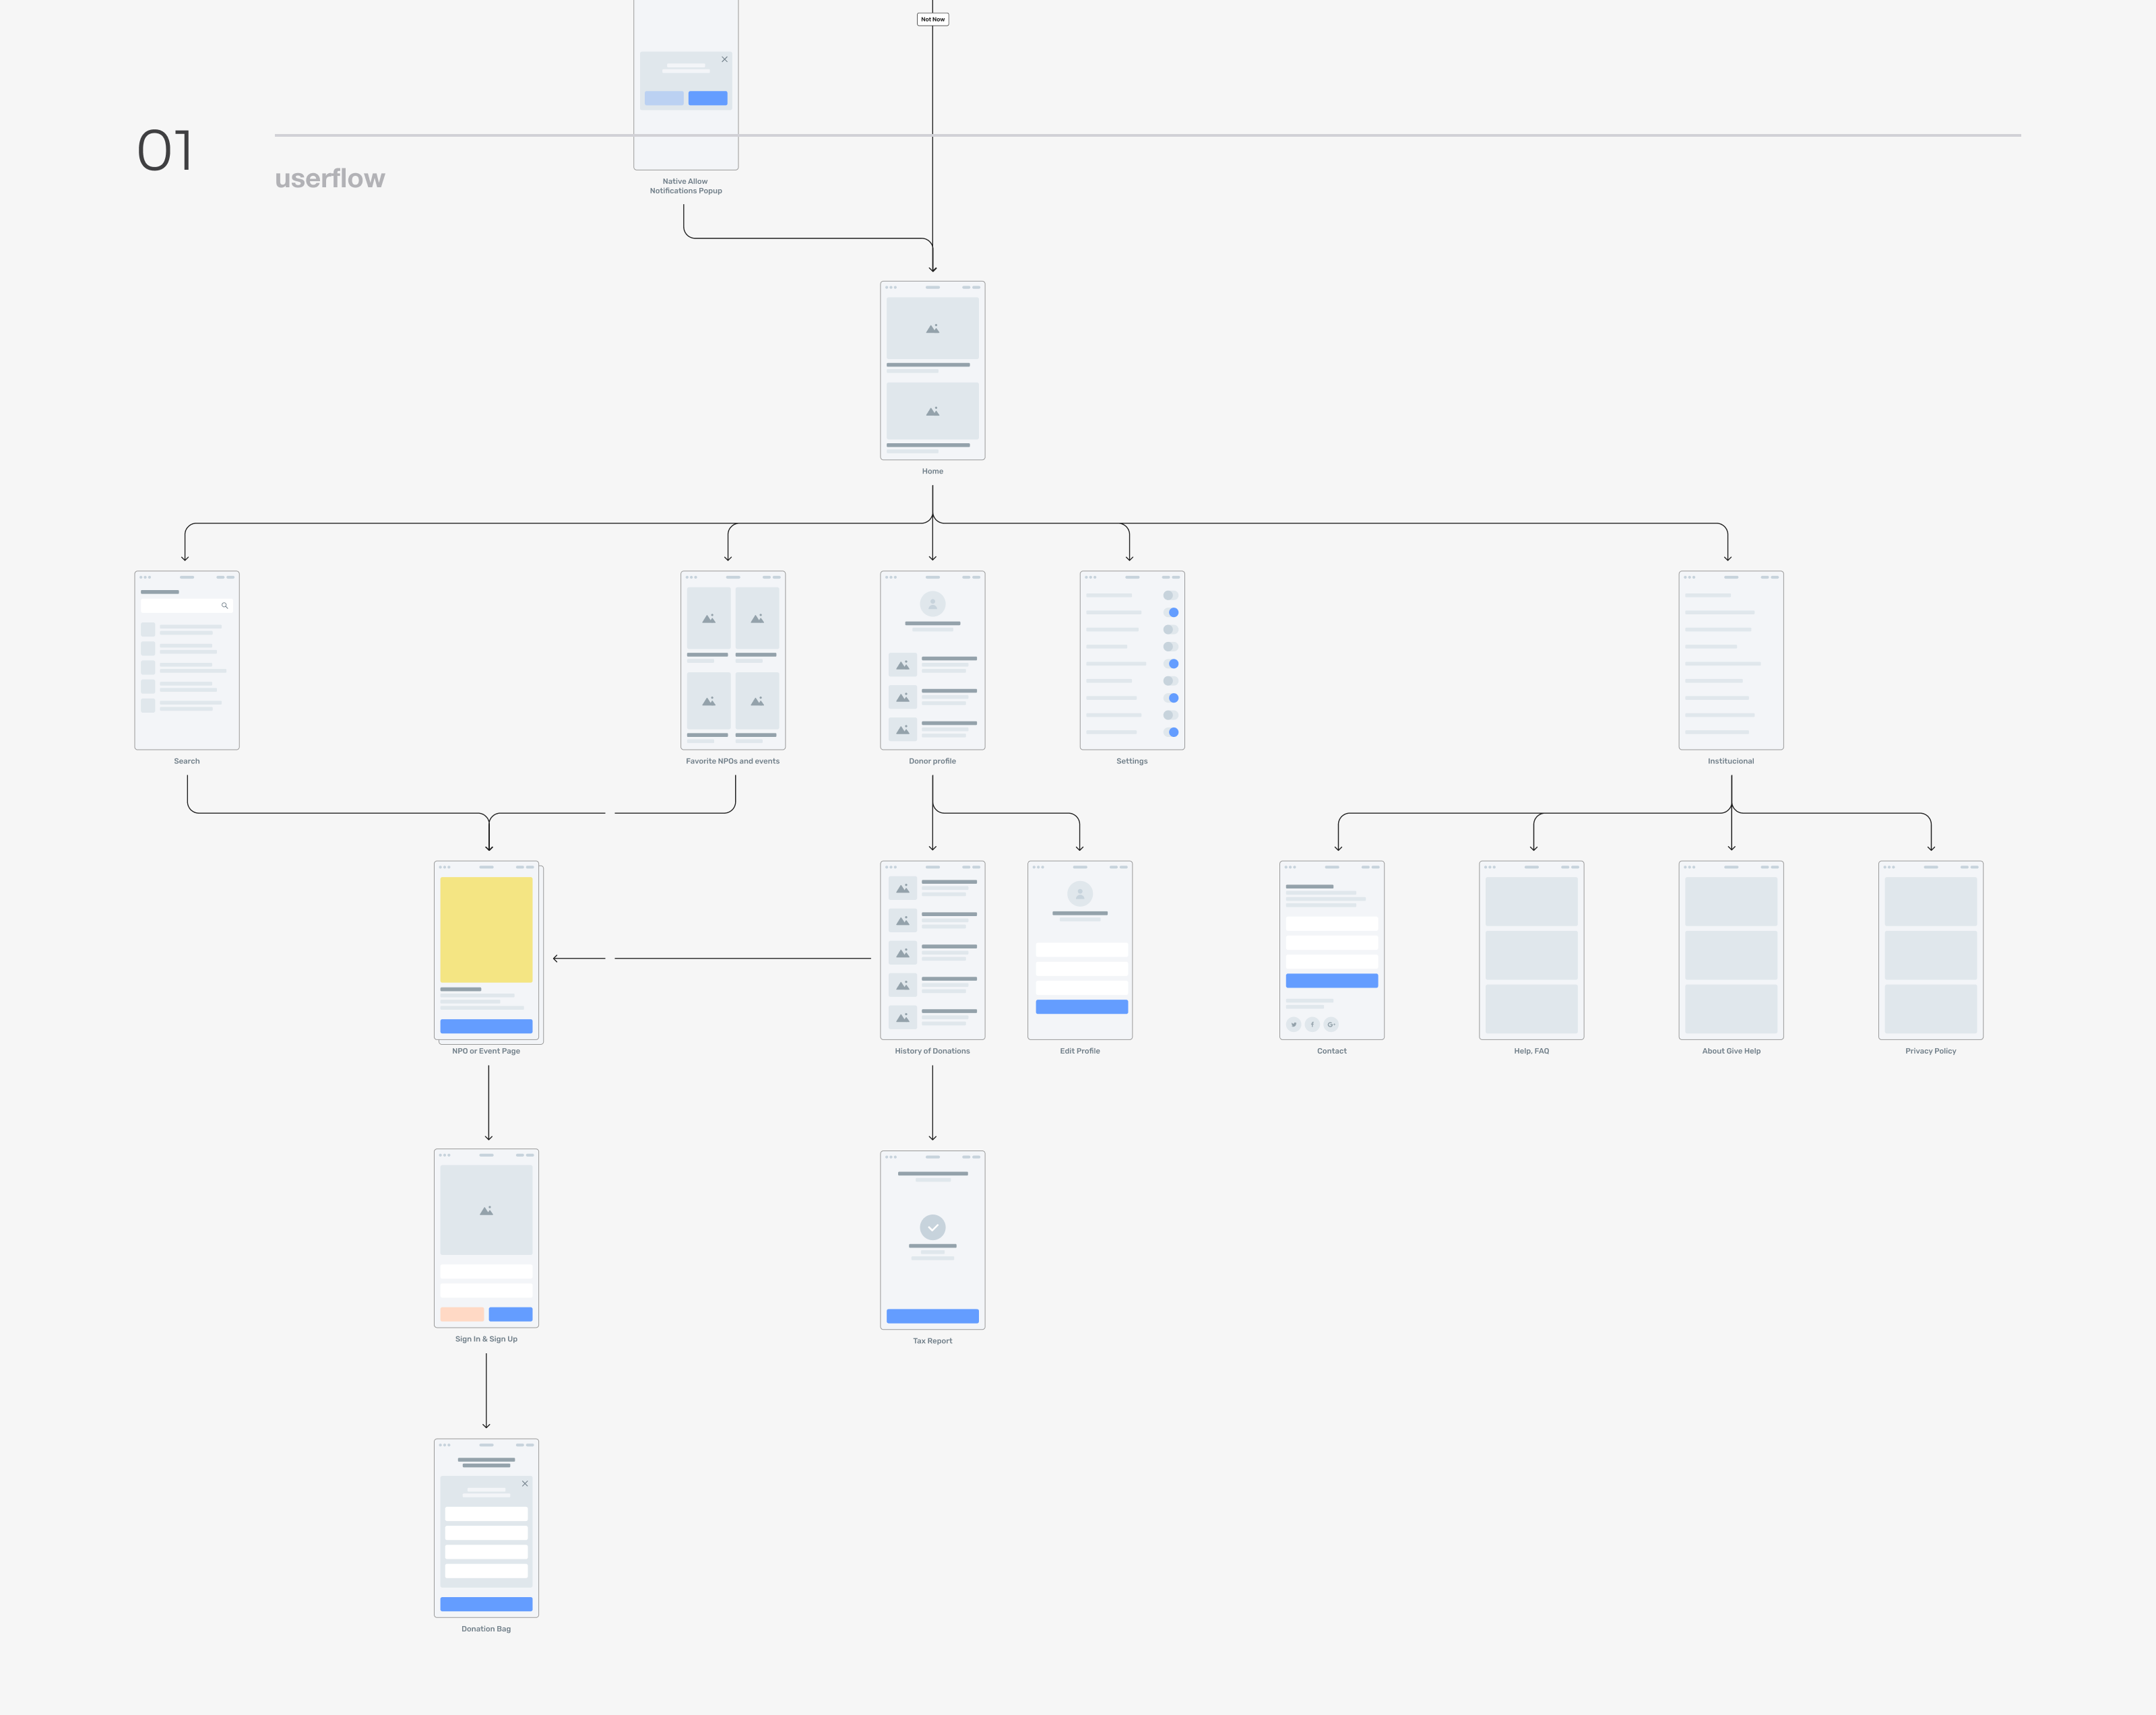Turn off the last toggle in Settings screen

tap(1171, 732)
